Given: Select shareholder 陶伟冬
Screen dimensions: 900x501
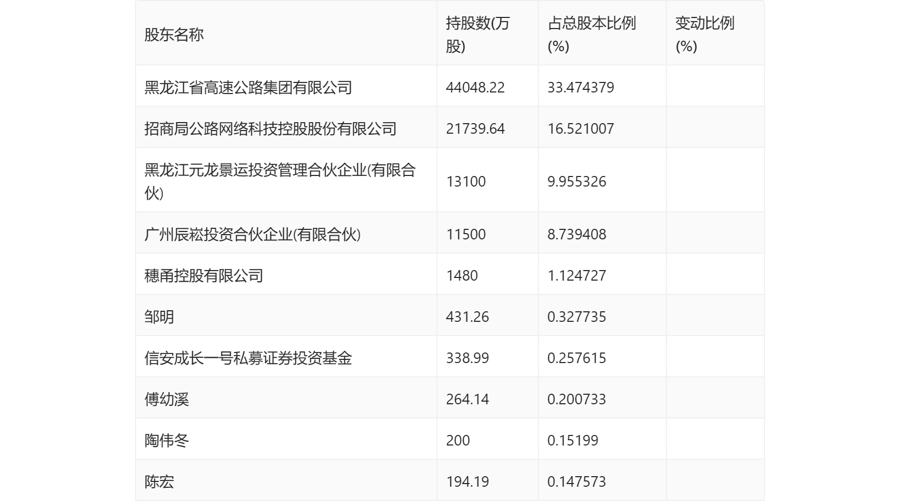Looking at the screenshot, I should click(x=167, y=440).
